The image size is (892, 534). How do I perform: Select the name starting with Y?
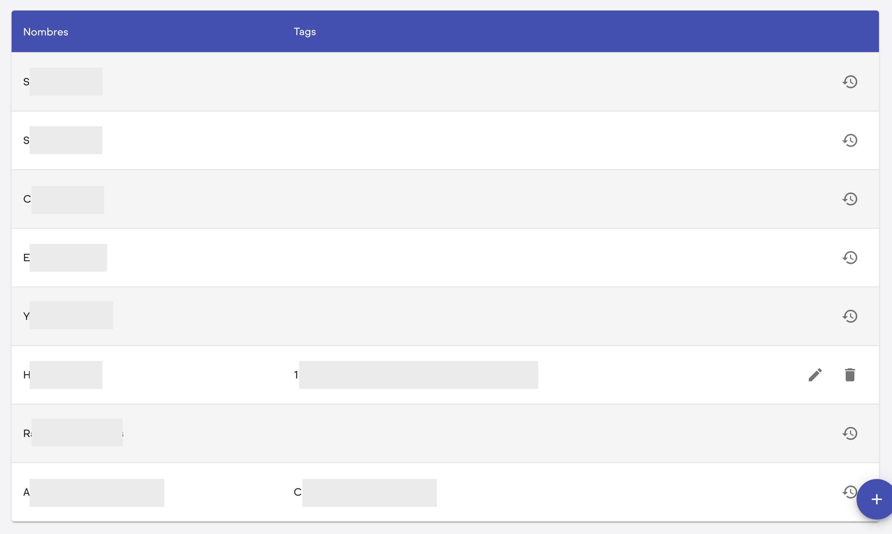(x=68, y=315)
